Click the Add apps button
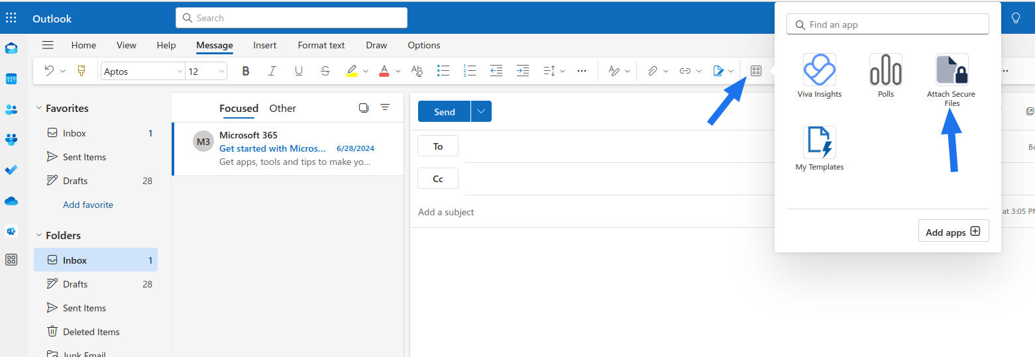1035x357 pixels. [x=953, y=231]
